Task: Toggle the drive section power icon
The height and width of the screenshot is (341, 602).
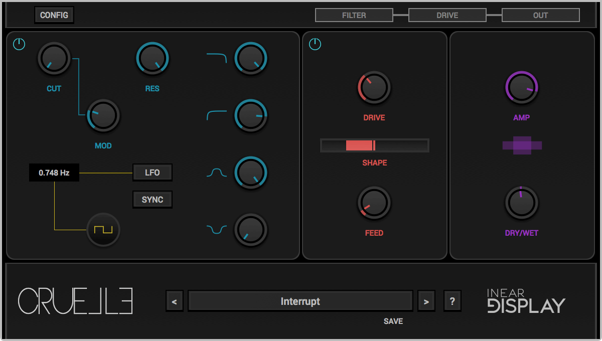Action: pyautogui.click(x=315, y=44)
